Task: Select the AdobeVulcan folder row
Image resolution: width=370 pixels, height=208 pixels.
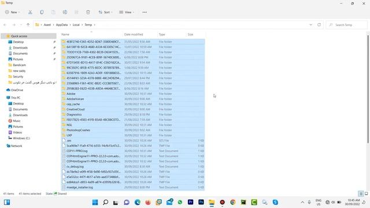Action: (x=133, y=99)
